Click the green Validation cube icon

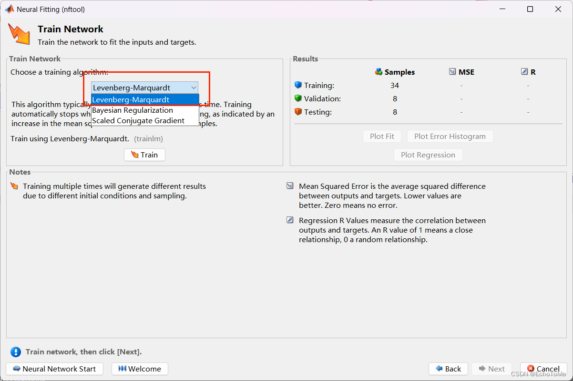298,99
